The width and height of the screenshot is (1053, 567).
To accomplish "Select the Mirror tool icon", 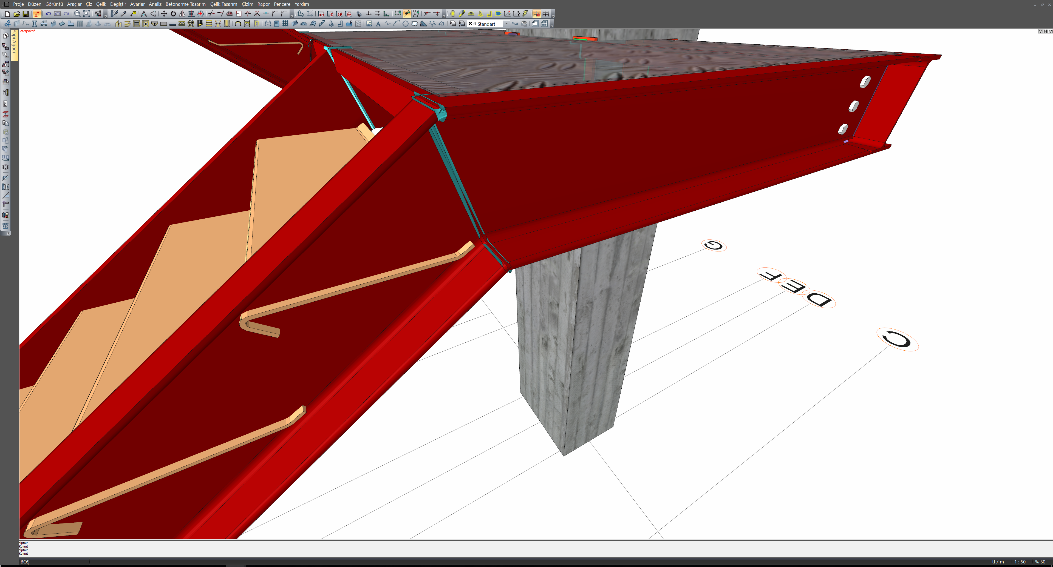I will pos(182,14).
